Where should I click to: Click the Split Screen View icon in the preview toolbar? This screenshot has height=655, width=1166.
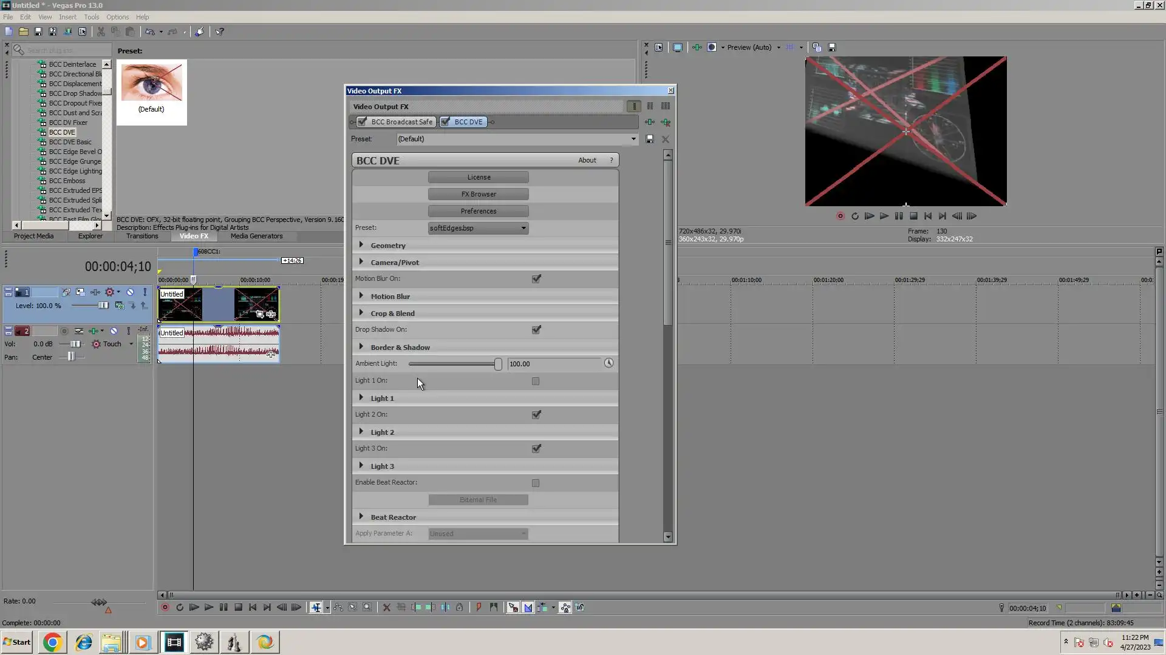click(x=712, y=47)
